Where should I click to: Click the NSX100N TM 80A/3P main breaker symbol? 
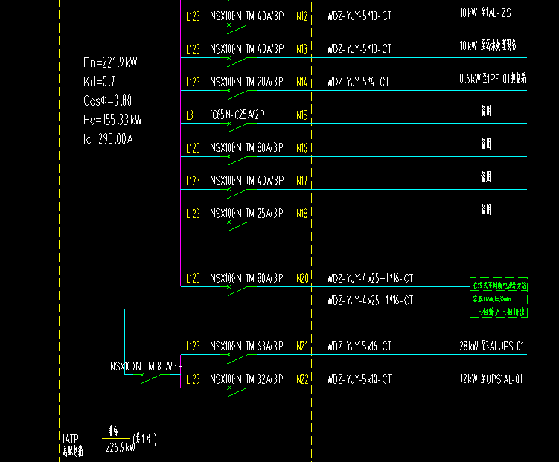[150, 378]
